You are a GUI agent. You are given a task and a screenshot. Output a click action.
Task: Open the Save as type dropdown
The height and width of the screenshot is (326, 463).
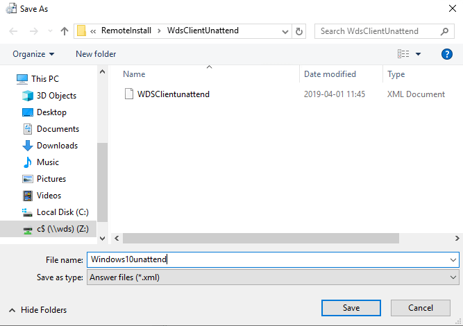(x=273, y=277)
